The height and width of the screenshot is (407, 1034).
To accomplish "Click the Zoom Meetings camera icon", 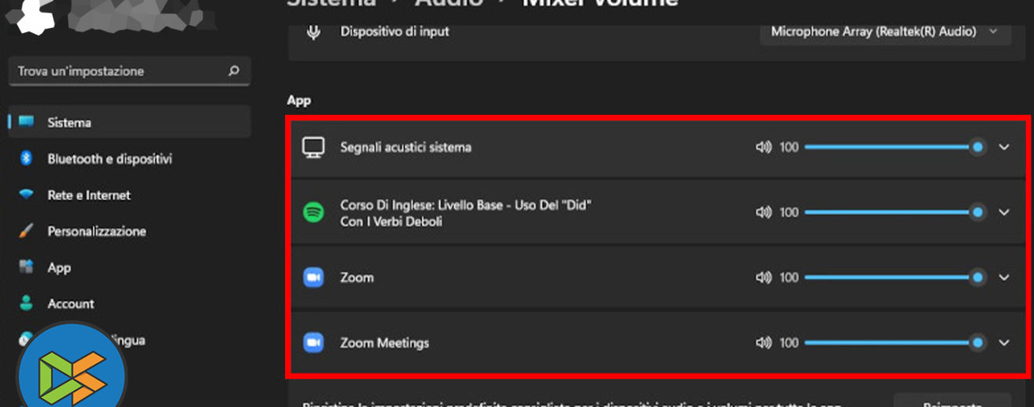I will coord(313,343).
